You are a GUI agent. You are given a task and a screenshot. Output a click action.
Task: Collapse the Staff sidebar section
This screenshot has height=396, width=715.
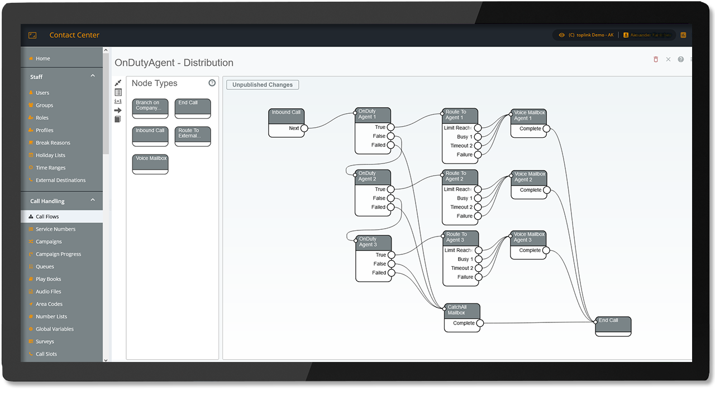(93, 76)
